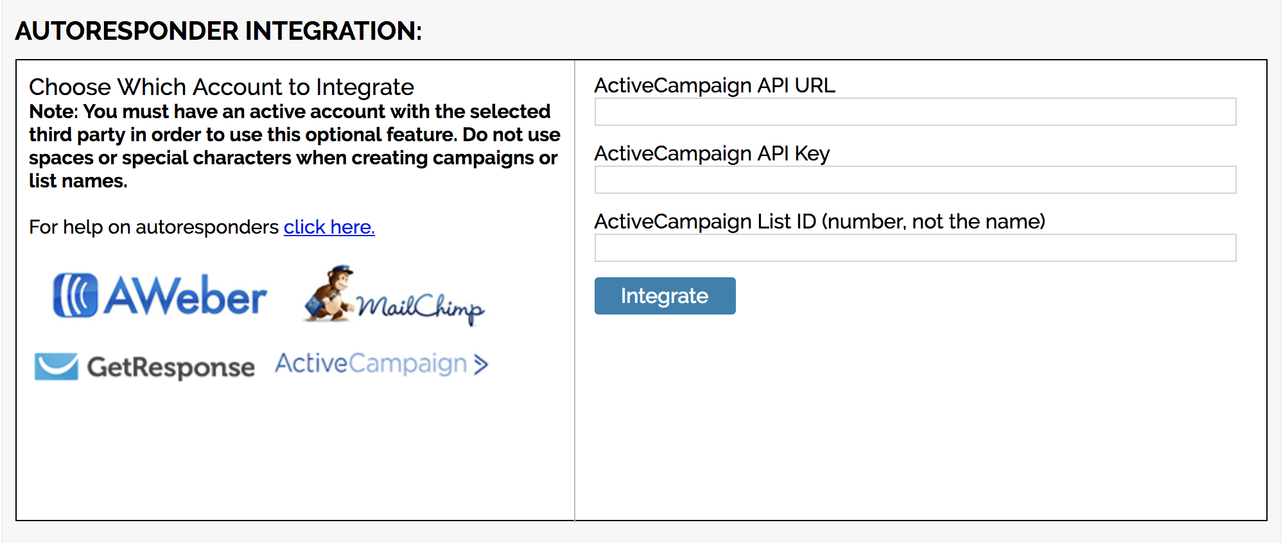Focus the ActiveCampaign API URL field
Viewport: 1283px width, 543px height.
coord(915,112)
